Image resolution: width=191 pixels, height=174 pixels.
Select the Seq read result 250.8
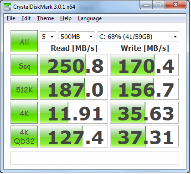(74, 65)
